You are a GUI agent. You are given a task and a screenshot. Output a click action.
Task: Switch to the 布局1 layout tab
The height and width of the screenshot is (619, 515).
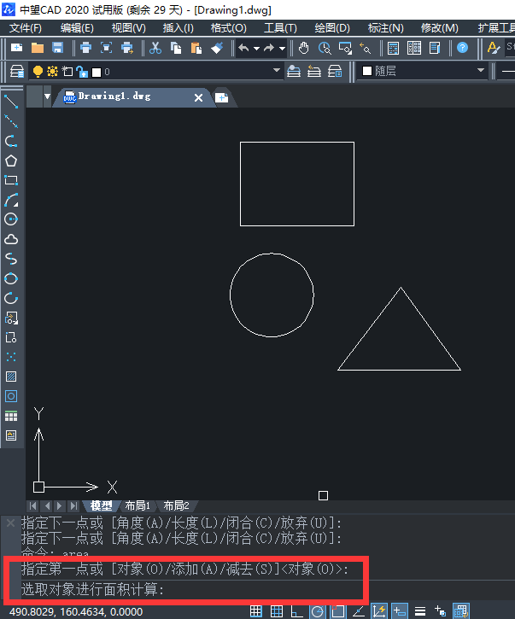[138, 505]
